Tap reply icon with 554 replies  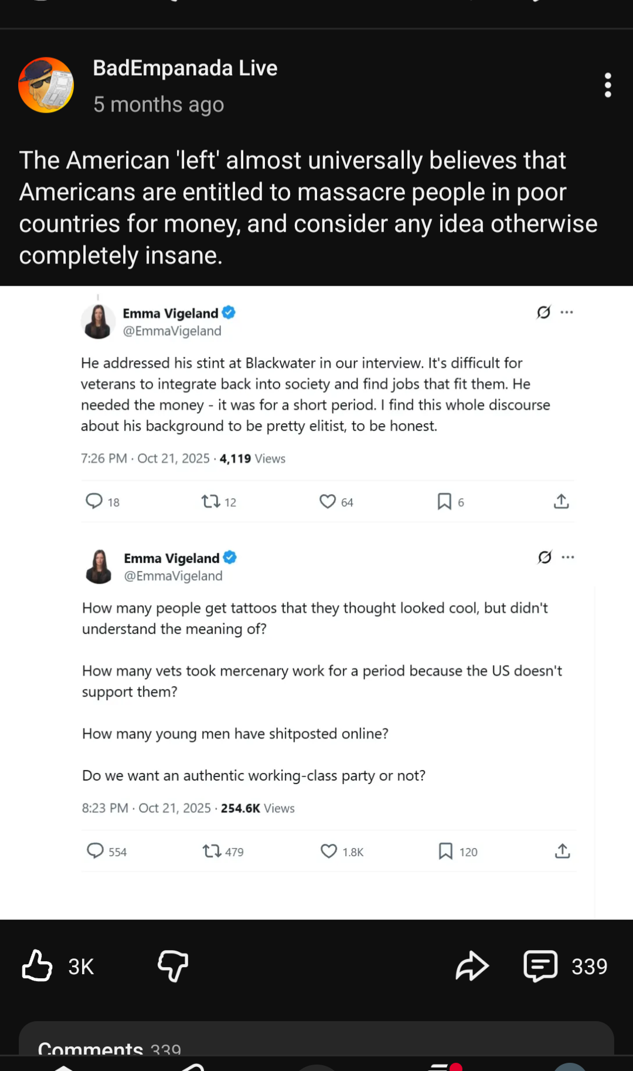95,851
